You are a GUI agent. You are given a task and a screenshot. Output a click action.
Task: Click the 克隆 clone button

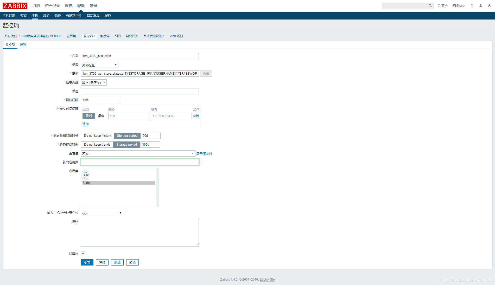pyautogui.click(x=102, y=262)
